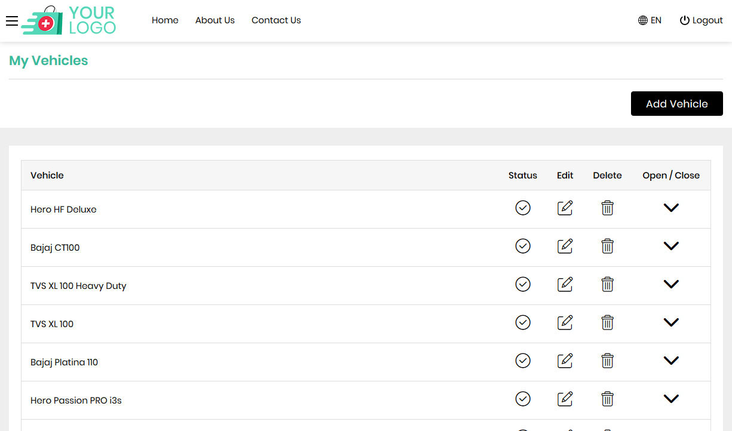732x431 pixels.
Task: Edit the Bajaj Platina 110 vehicle
Action: [565, 361]
